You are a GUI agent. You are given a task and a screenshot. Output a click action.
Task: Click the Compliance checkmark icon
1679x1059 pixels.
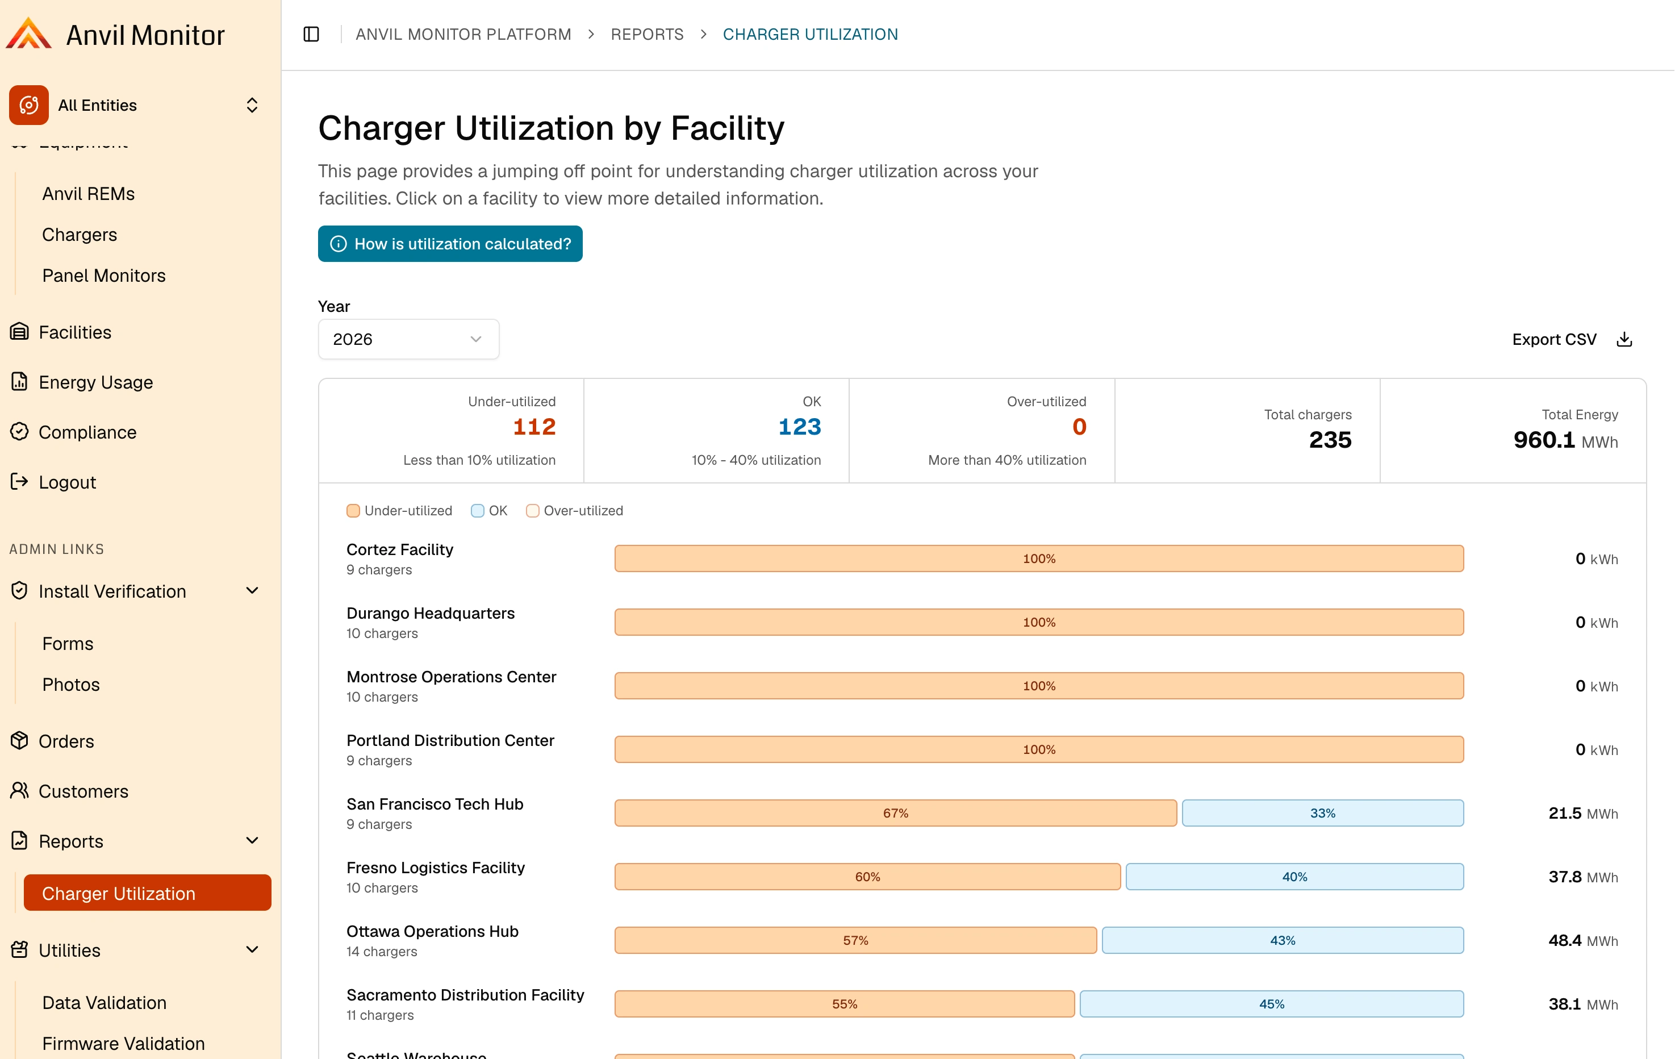coord(19,432)
